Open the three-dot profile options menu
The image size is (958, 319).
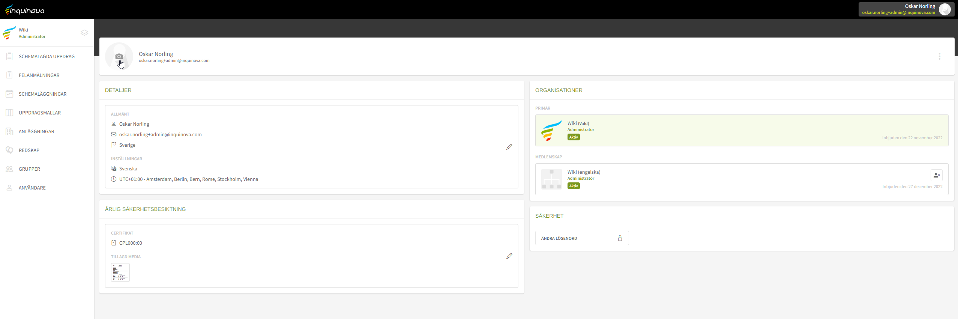pos(939,56)
